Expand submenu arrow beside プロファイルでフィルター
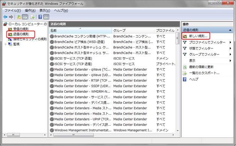 click(x=230, y=42)
